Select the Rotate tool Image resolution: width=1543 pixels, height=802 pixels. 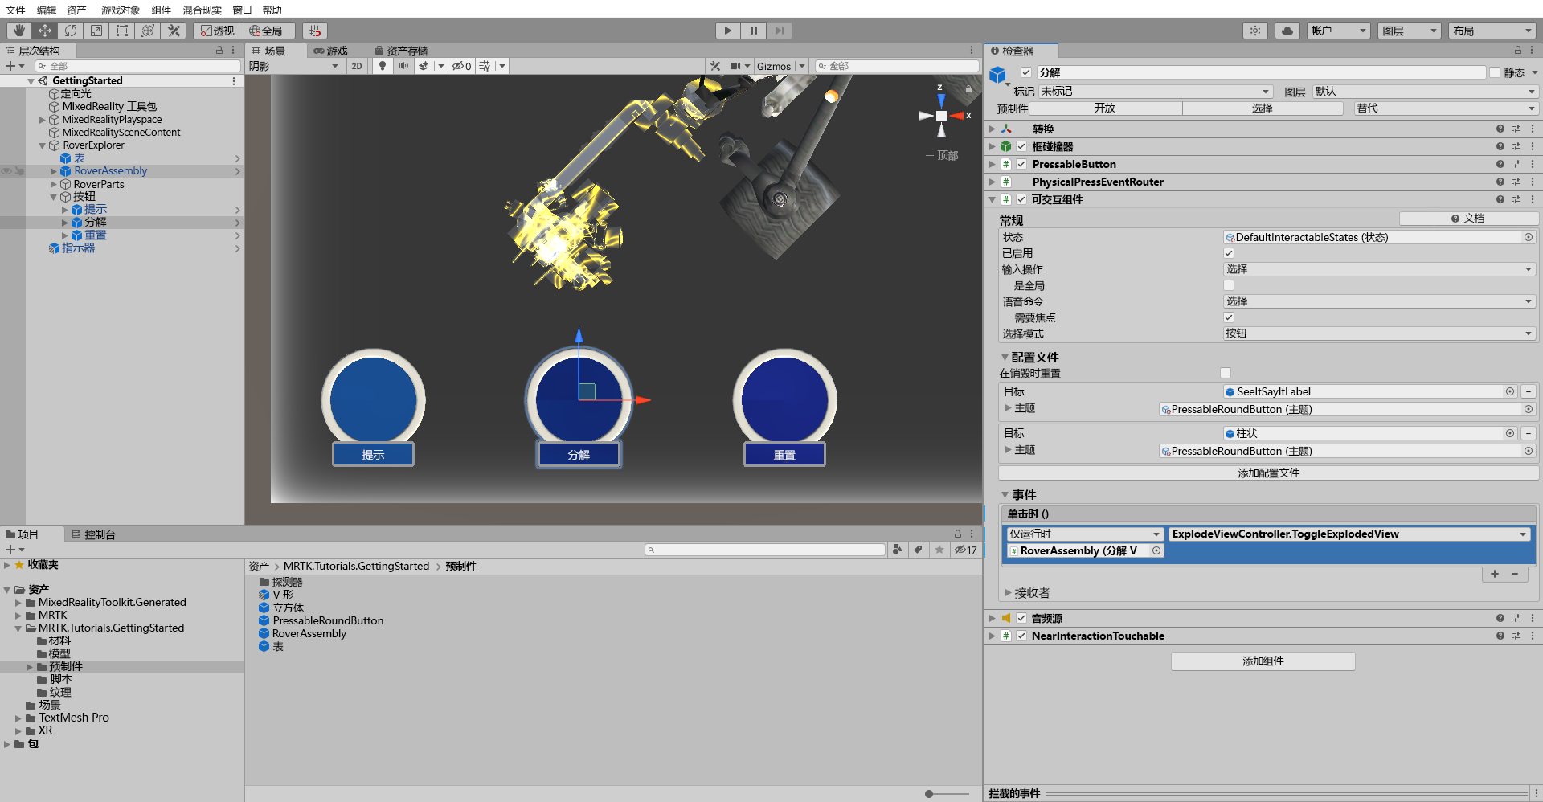(x=71, y=30)
